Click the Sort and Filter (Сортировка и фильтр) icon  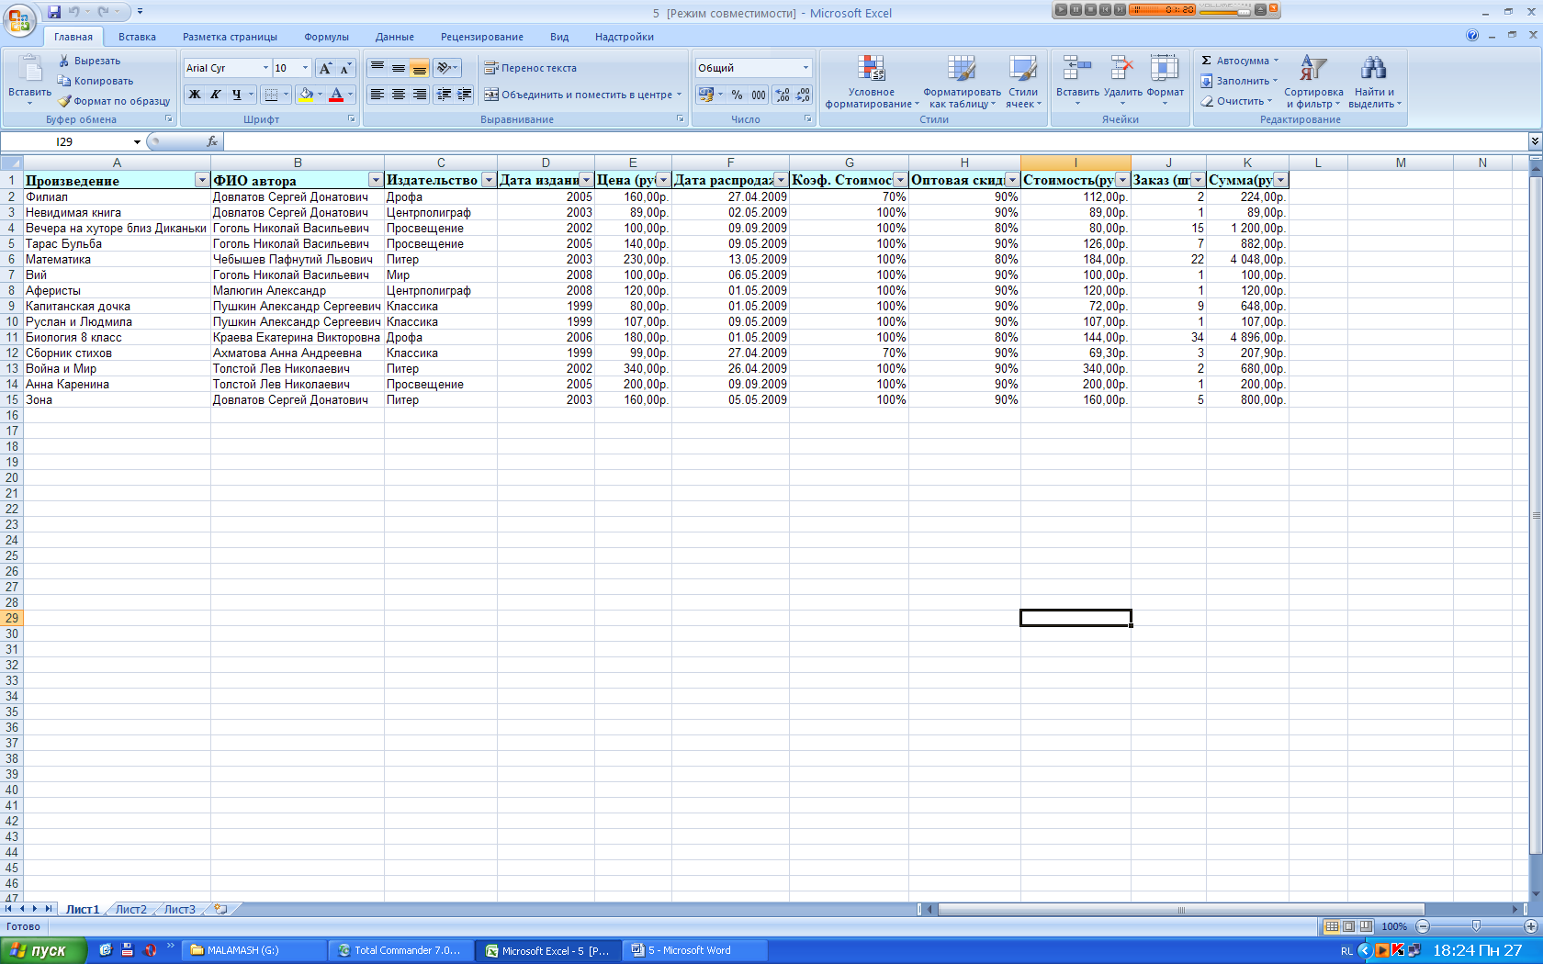[1312, 81]
